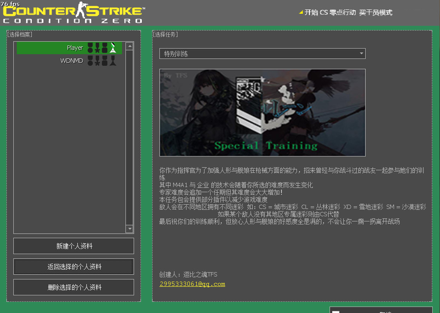
Task: Click the line starting 专家难度会追加
Action: pos(221,192)
